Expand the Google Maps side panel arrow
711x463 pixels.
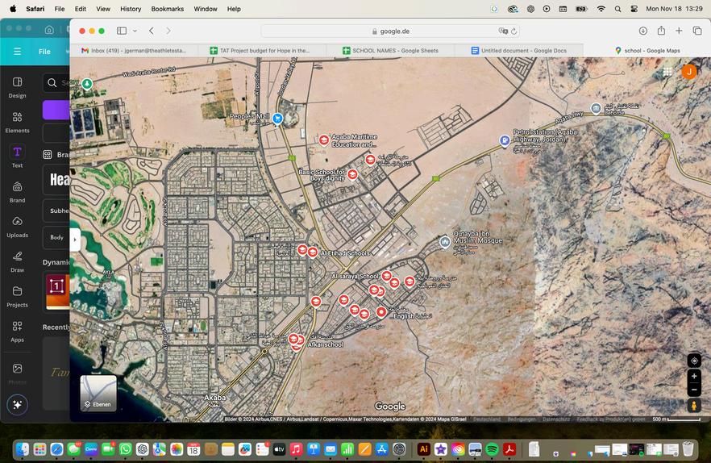pos(75,240)
